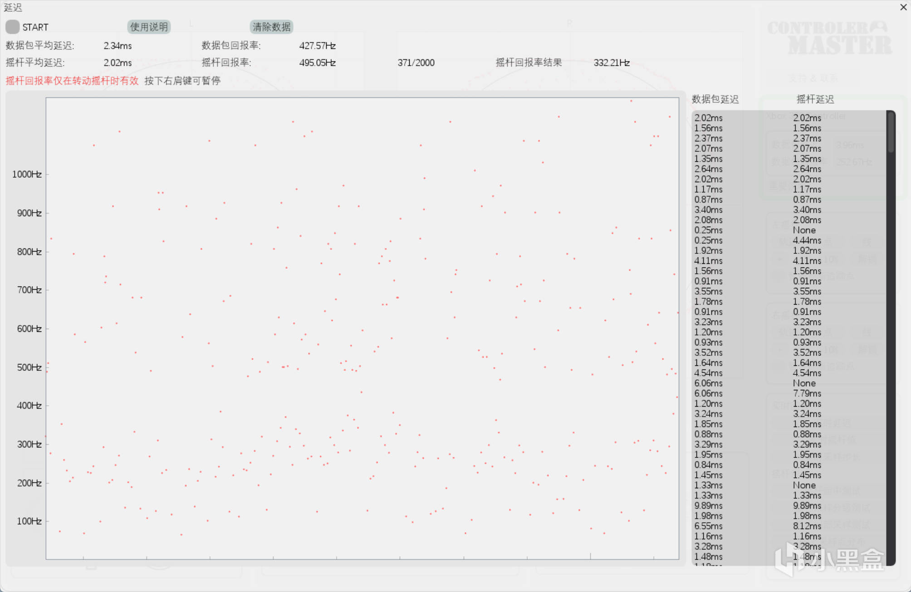The width and height of the screenshot is (911, 592).
Task: Open the 使用说明 instructions button
Action: click(149, 27)
